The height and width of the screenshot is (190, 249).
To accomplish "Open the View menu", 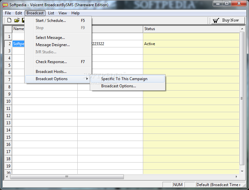I will 63,13.
